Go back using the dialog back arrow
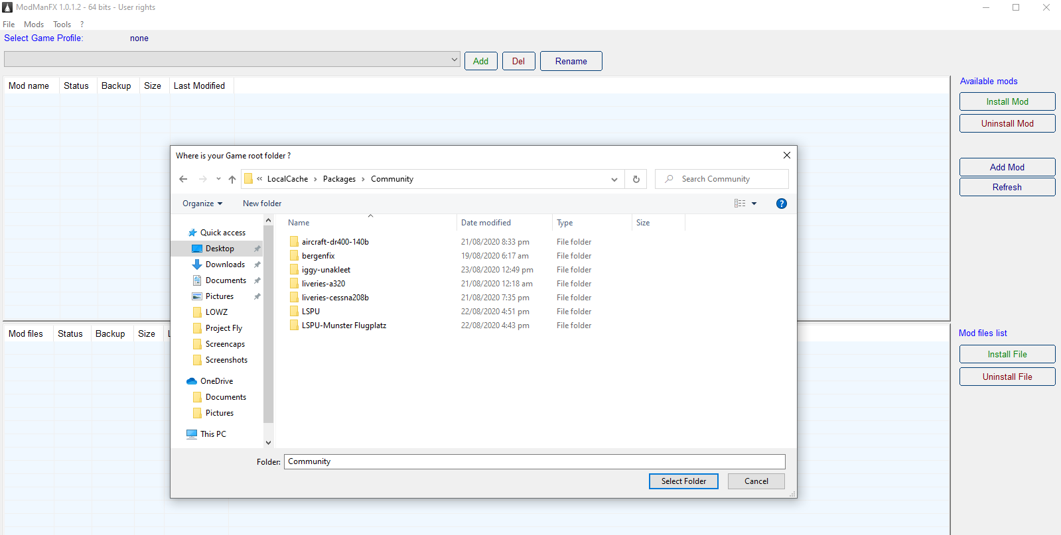This screenshot has width=1061, height=535. tap(184, 179)
